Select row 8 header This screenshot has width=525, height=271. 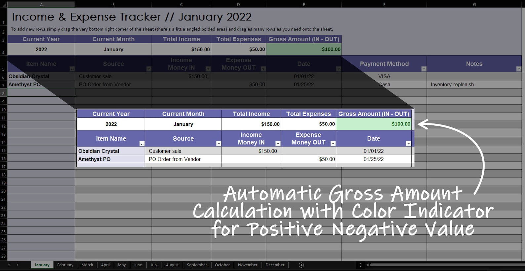pyautogui.click(x=3, y=93)
